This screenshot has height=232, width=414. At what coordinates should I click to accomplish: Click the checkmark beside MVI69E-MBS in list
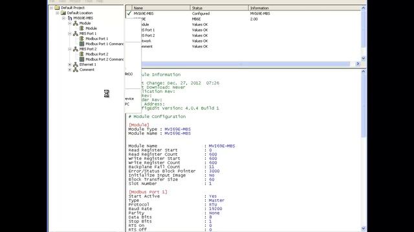[129, 13]
